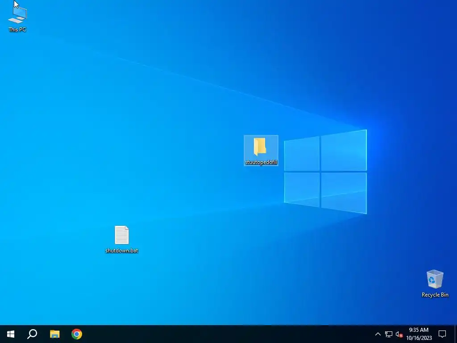Image resolution: width=457 pixels, height=343 pixels.
Task: Click the Recycle Bin text label
Action: [435, 295]
